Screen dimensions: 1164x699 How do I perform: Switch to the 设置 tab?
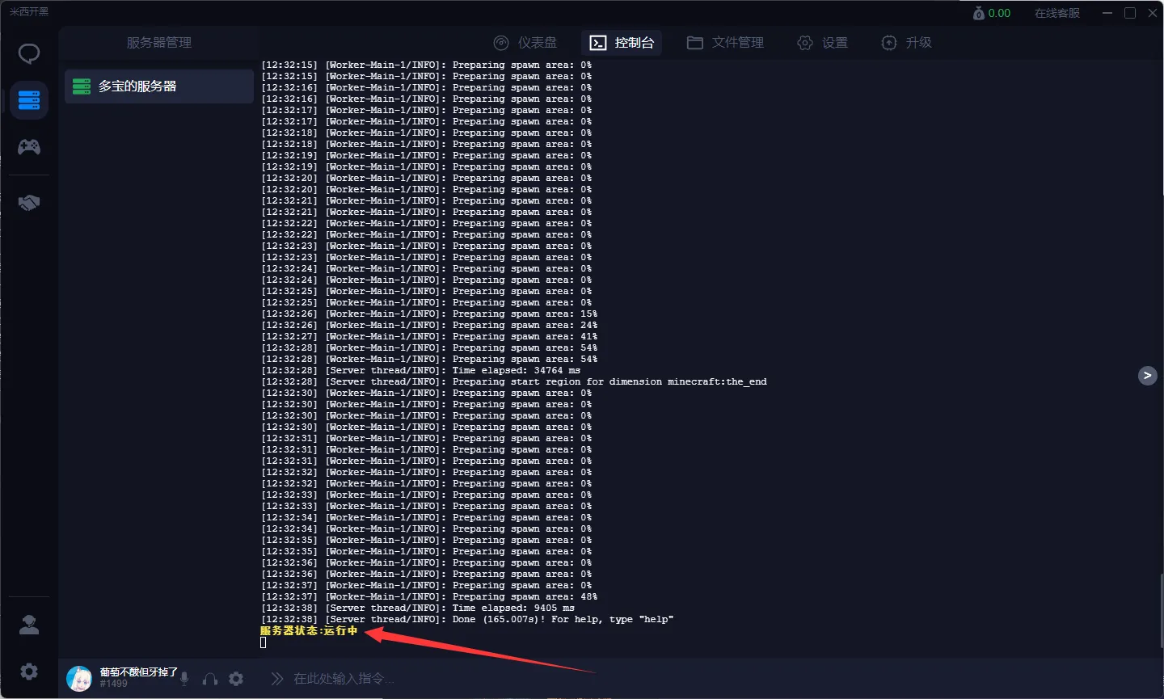pyautogui.click(x=822, y=43)
